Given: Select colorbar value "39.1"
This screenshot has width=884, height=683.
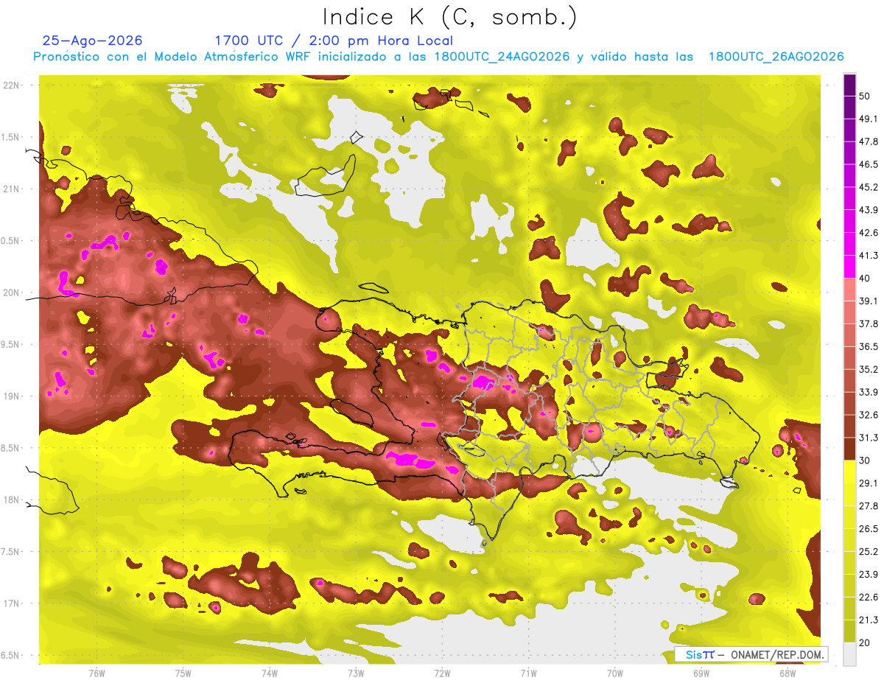Looking at the screenshot, I should click(869, 301).
